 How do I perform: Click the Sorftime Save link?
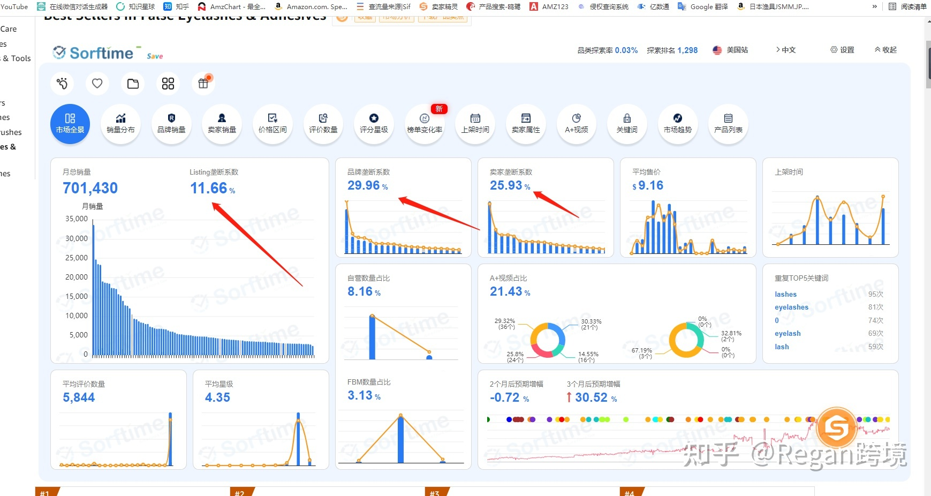click(155, 56)
